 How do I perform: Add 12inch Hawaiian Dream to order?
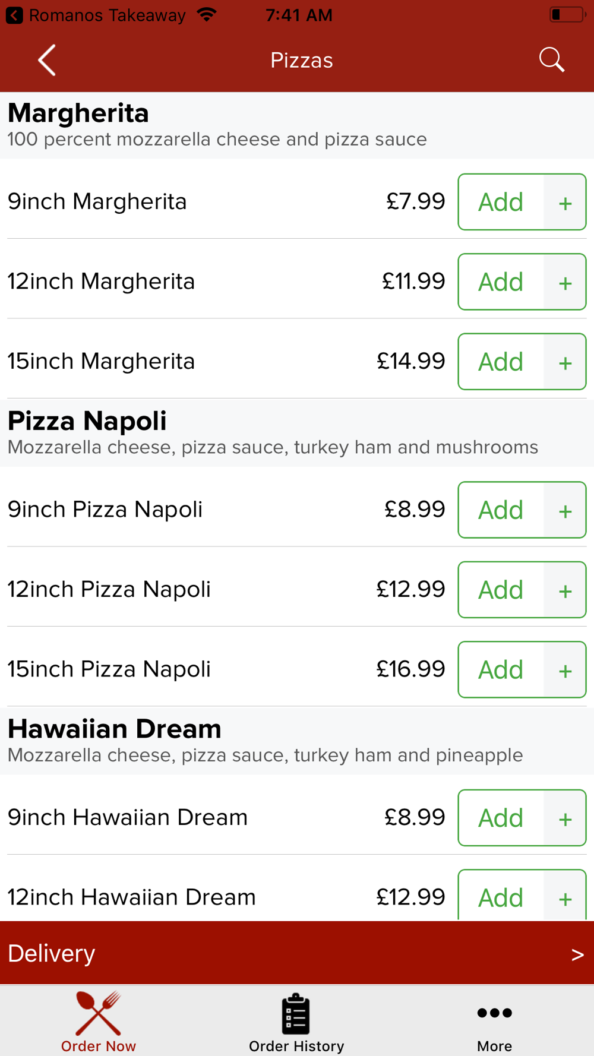coord(501,896)
